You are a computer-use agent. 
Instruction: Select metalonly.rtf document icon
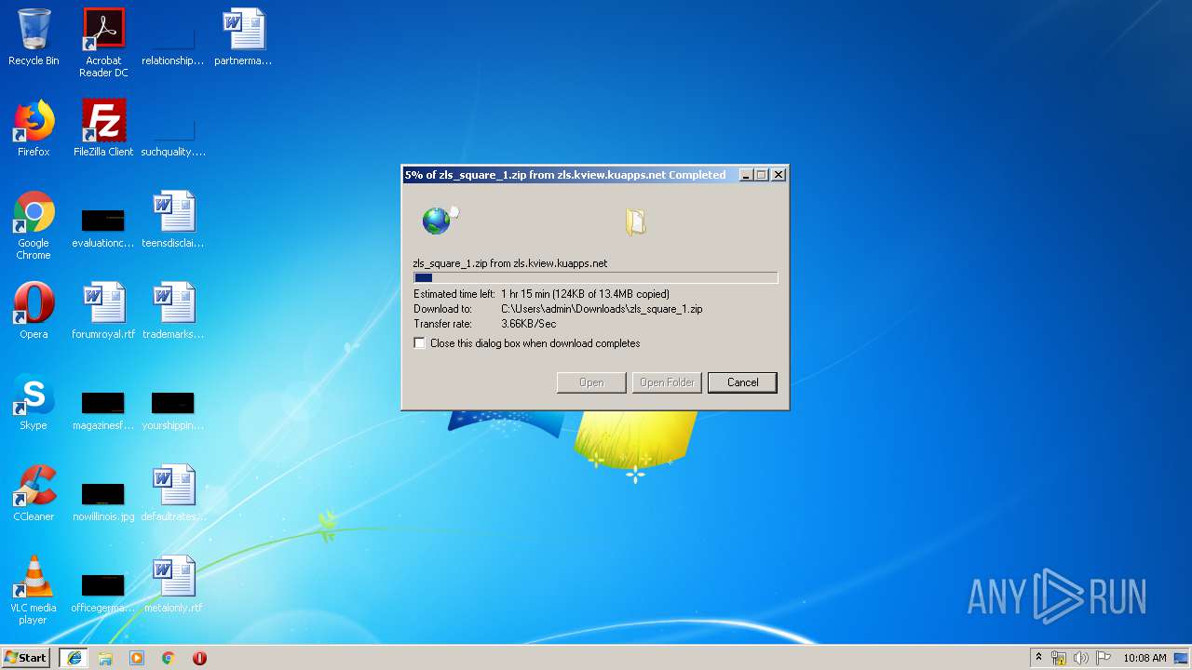pyautogui.click(x=173, y=584)
